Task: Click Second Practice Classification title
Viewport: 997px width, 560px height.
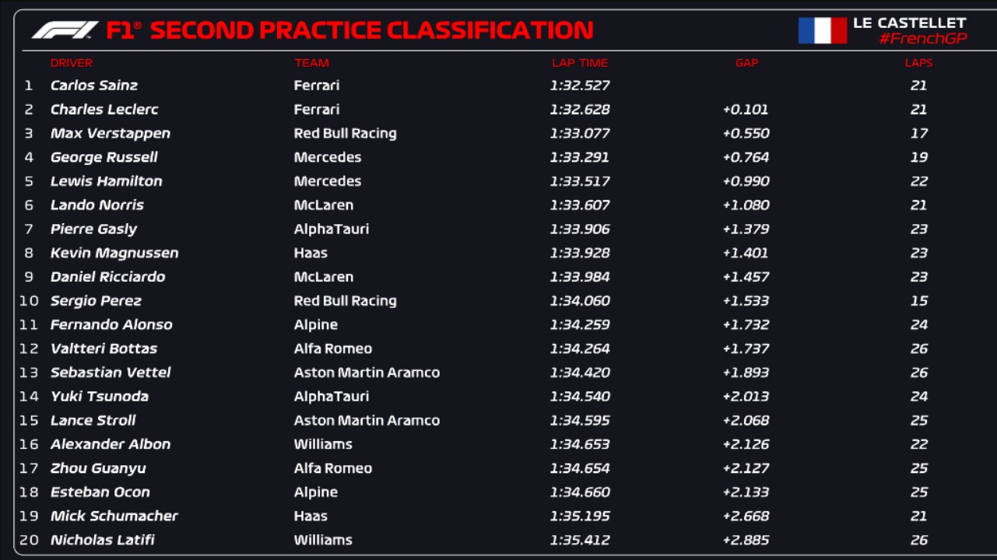Action: pyautogui.click(x=372, y=30)
